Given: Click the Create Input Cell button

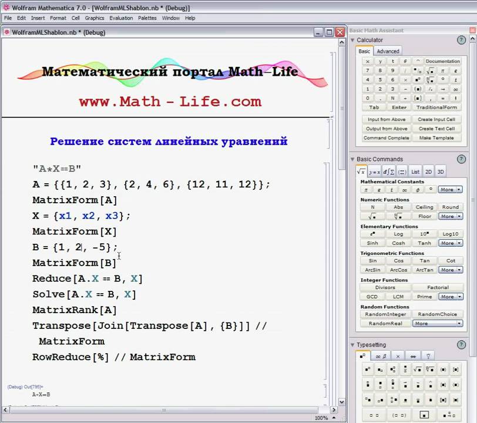Looking at the screenshot, I should pyautogui.click(x=436, y=119).
